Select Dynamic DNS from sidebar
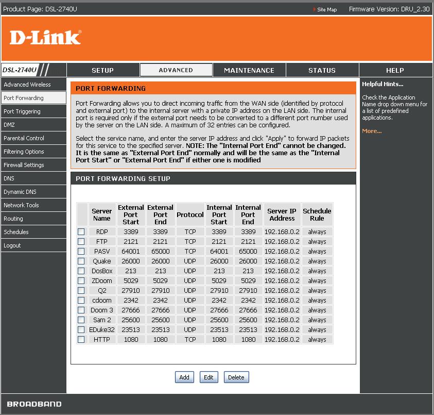This screenshot has height=415, width=434. (20, 192)
